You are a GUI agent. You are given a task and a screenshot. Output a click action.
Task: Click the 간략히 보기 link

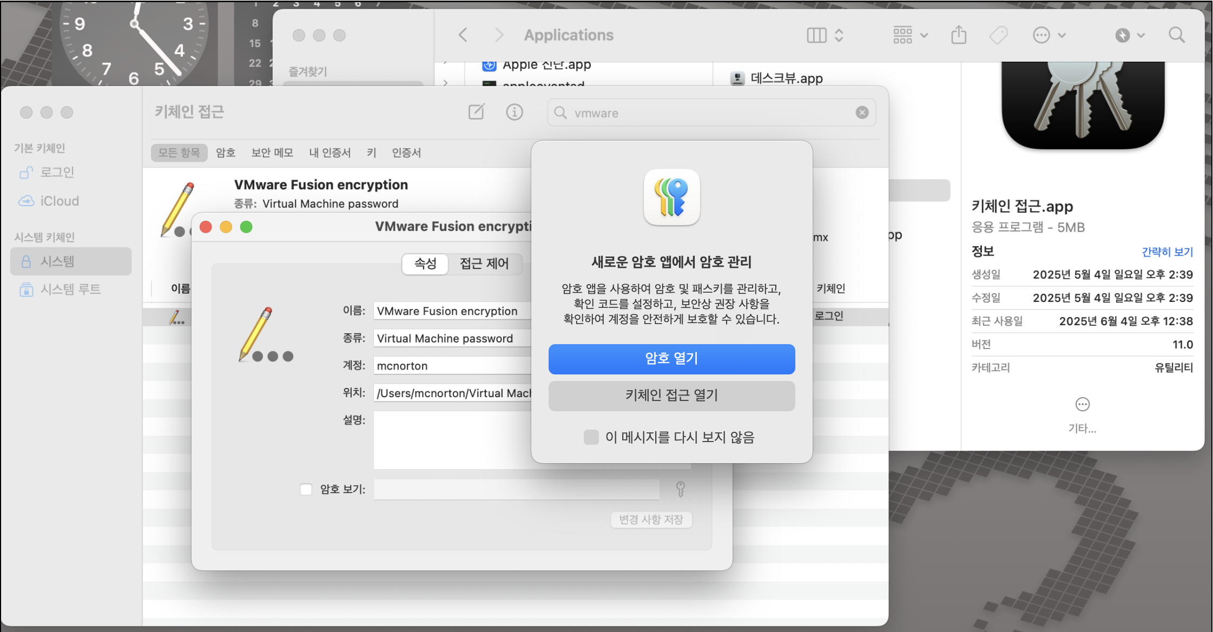click(1167, 252)
